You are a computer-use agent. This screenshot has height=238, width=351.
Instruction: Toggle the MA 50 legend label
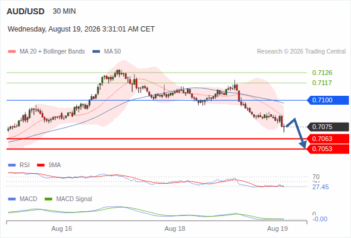click(112, 52)
